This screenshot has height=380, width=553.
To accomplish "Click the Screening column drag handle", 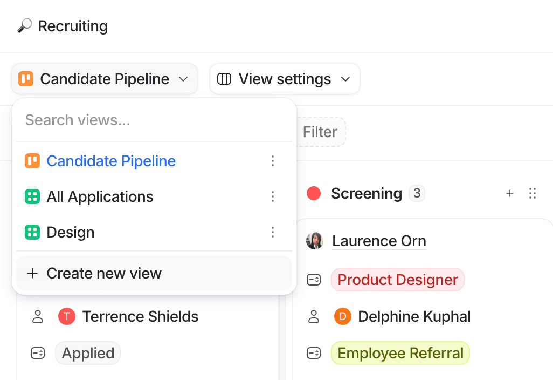I will point(533,193).
